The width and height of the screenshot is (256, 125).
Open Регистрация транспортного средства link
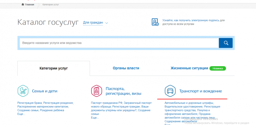[x=192, y=109]
